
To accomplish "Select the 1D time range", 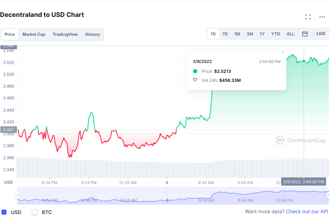I will coord(213,34).
